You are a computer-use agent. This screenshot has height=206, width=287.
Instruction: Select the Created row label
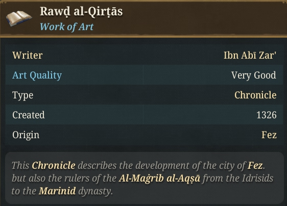[x=29, y=115]
